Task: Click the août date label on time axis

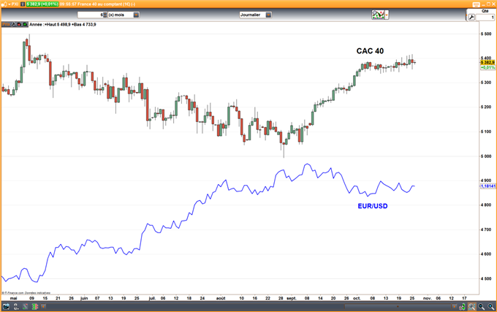Action: (221, 298)
